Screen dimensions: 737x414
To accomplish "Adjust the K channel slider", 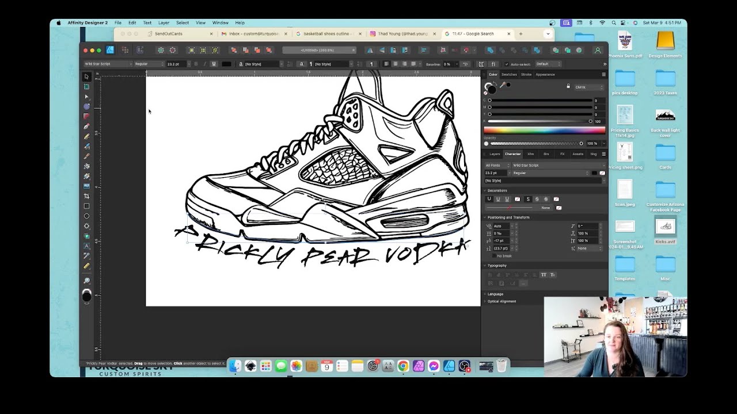I will click(x=540, y=121).
